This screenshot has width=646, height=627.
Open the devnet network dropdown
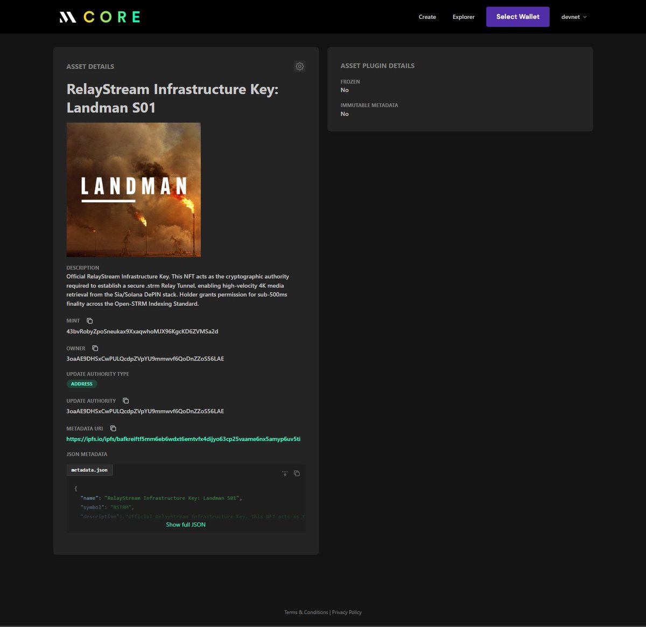(x=574, y=17)
